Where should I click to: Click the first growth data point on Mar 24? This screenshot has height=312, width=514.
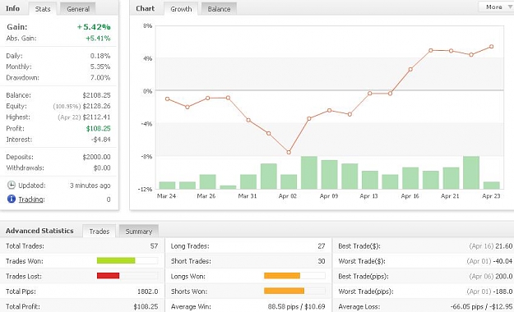pyautogui.click(x=167, y=99)
